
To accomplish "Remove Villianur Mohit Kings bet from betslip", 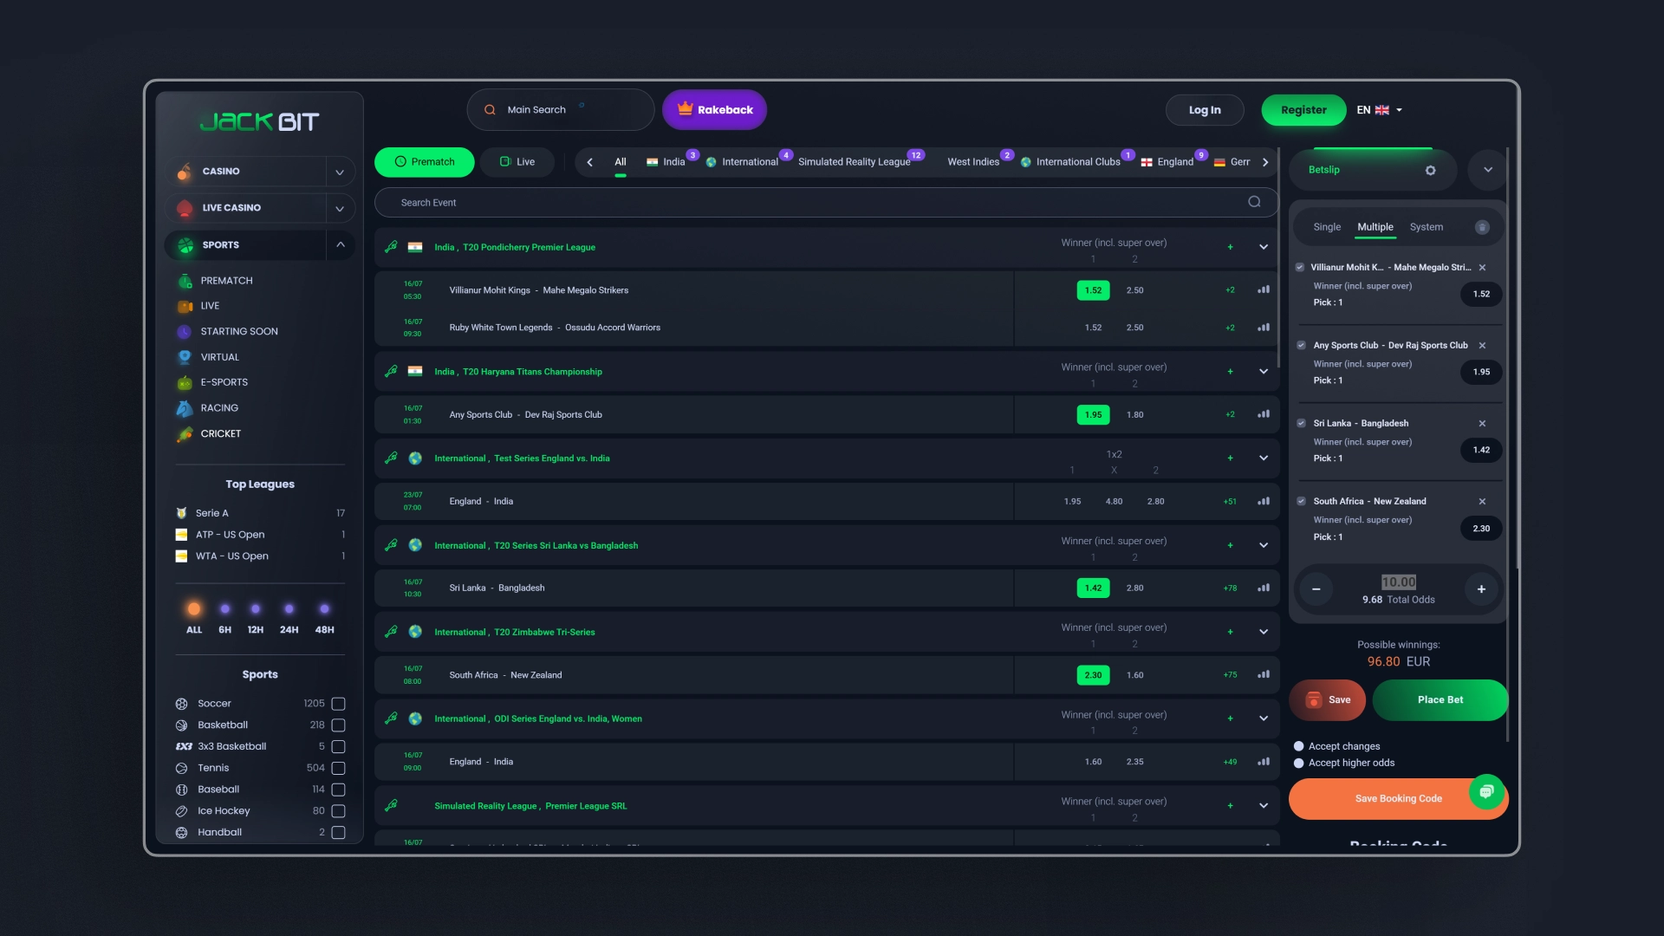I will [1482, 268].
